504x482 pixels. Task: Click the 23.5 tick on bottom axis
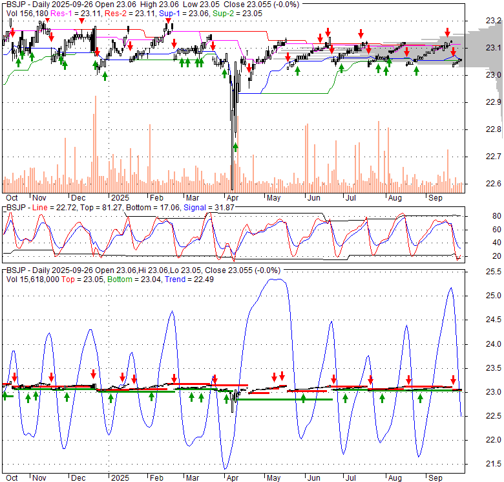click(x=494, y=367)
